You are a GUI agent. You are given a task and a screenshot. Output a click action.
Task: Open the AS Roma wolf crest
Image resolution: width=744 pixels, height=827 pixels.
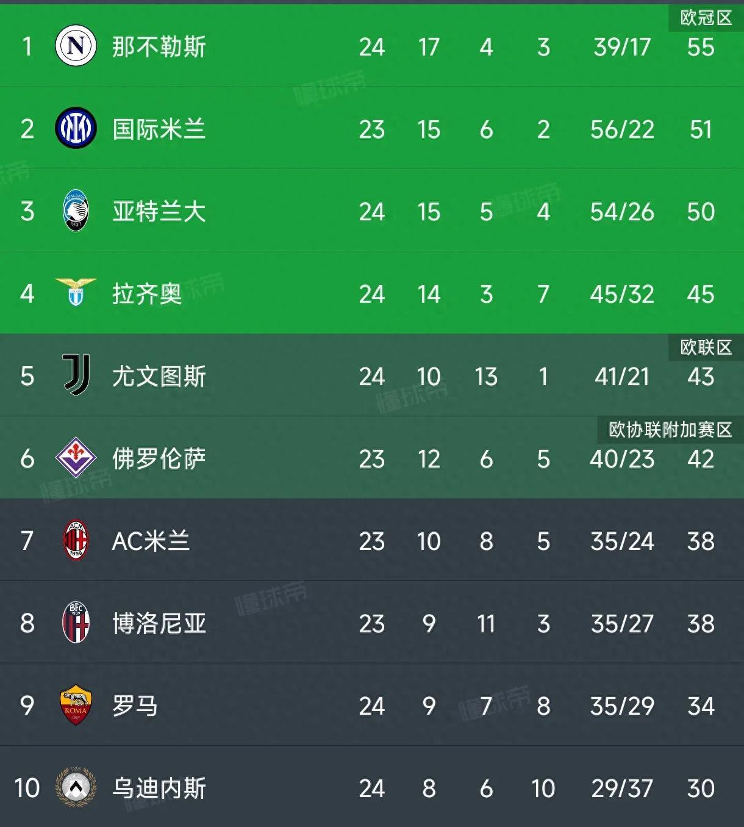coord(76,705)
